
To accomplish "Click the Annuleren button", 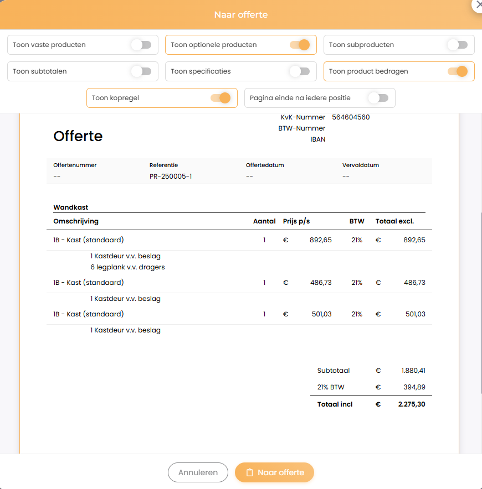I will coord(198,472).
